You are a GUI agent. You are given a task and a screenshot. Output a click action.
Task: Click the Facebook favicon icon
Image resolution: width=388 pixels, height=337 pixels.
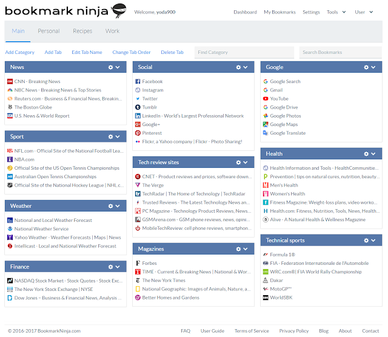click(x=138, y=81)
